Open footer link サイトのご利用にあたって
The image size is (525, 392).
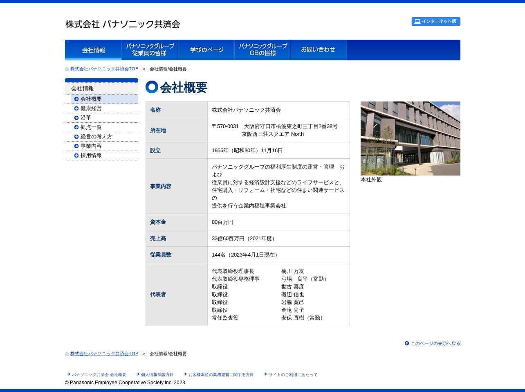click(x=293, y=375)
